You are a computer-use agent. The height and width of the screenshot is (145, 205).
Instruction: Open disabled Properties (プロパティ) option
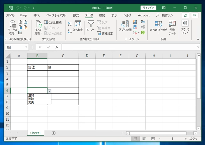(52, 28)
